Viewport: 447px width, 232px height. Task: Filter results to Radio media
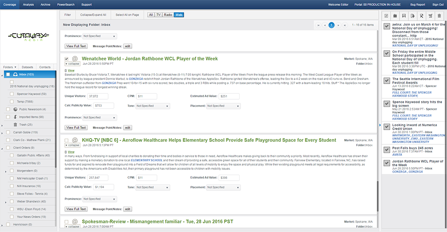click(168, 15)
